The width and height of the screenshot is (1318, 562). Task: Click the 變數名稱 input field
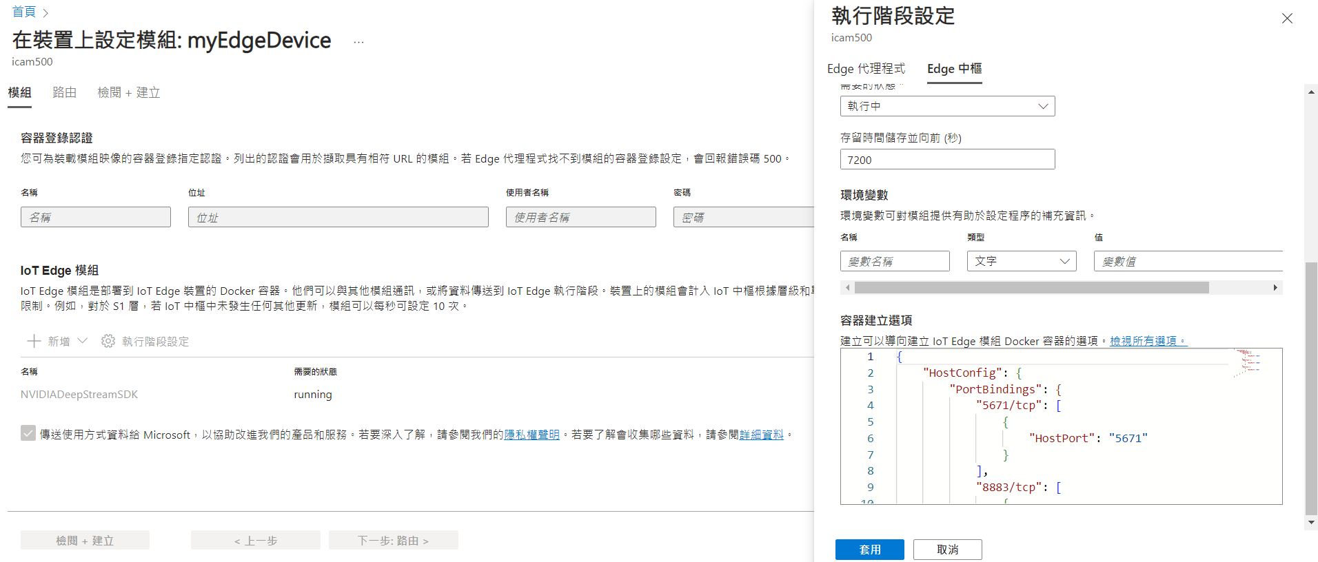click(895, 261)
